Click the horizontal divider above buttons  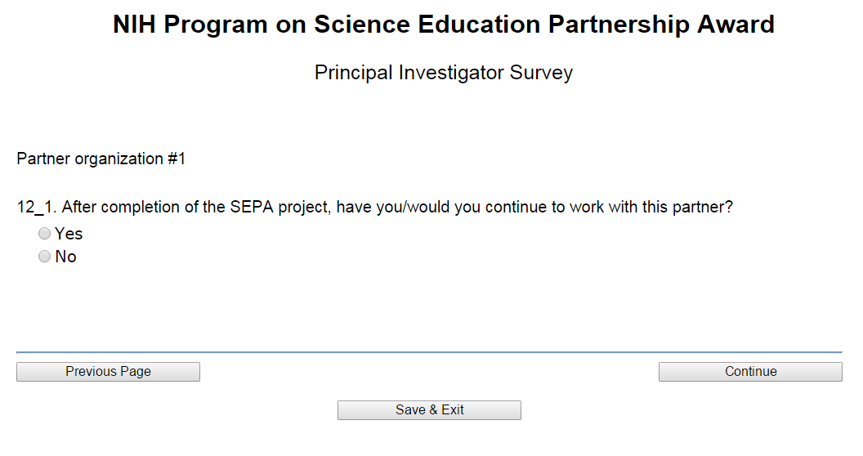tap(429, 352)
